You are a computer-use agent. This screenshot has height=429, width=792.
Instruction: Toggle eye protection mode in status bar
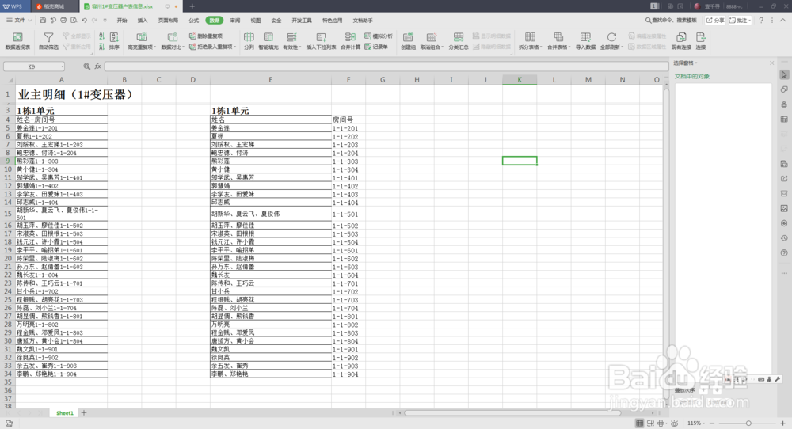[x=674, y=423]
